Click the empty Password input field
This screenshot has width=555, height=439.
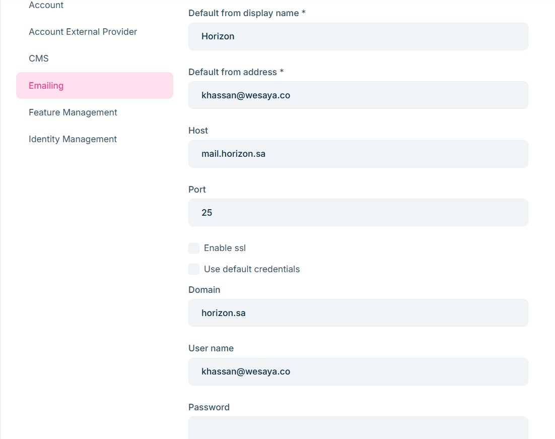358,428
